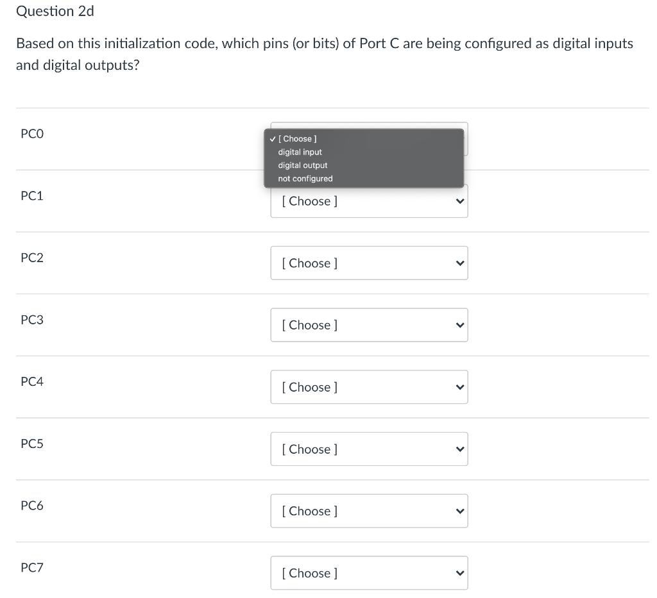Open the PC3 dropdown
The height and width of the screenshot is (598, 657).
click(x=369, y=325)
